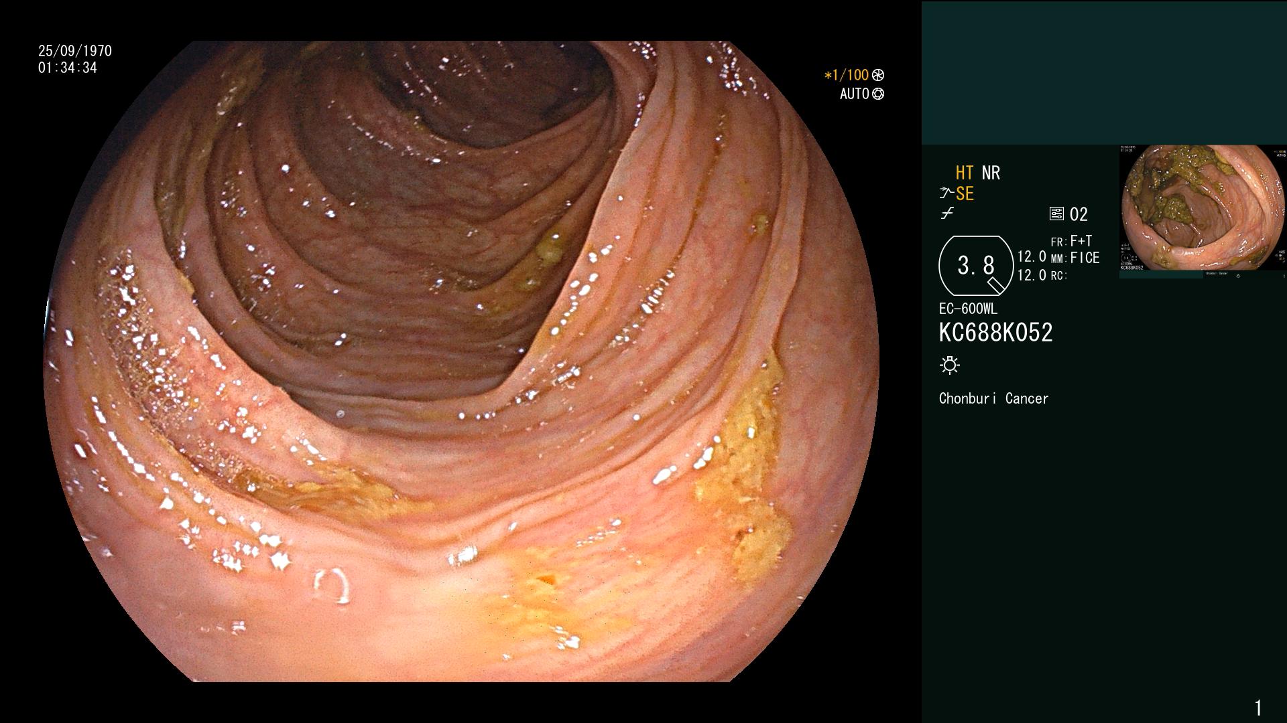Image resolution: width=1287 pixels, height=723 pixels.
Task: Click the iris icon next to AUTO
Action: pos(878,94)
